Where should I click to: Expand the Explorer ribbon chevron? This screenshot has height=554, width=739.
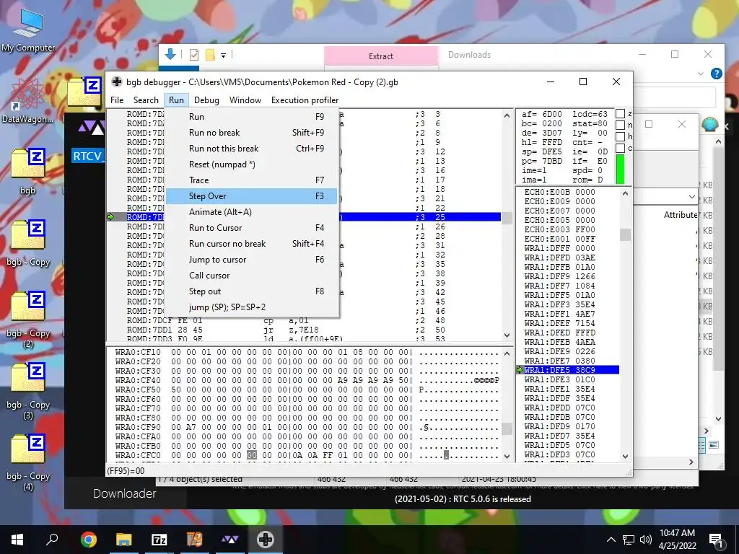coord(701,74)
